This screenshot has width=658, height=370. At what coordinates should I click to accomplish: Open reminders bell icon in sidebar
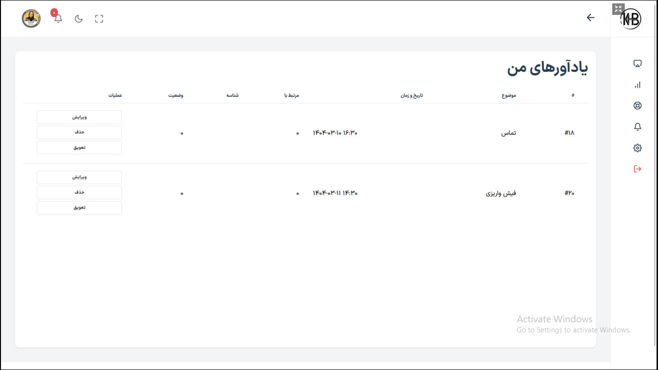point(637,127)
